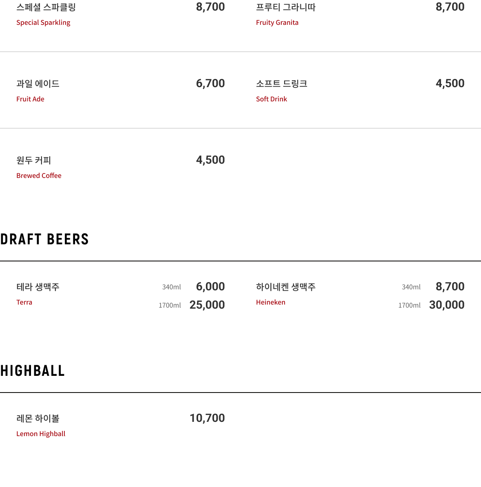Viewport: 481px width, 487px height.
Task: Select the Lemon Highball item
Action: click(41, 434)
